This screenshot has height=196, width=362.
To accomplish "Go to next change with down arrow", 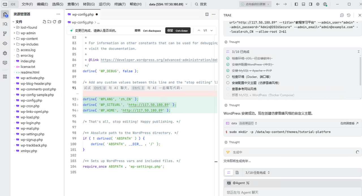I will click(x=211, y=31).
